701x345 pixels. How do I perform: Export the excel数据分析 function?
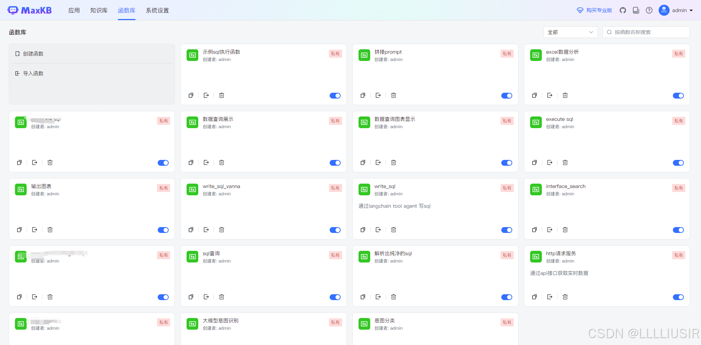550,95
